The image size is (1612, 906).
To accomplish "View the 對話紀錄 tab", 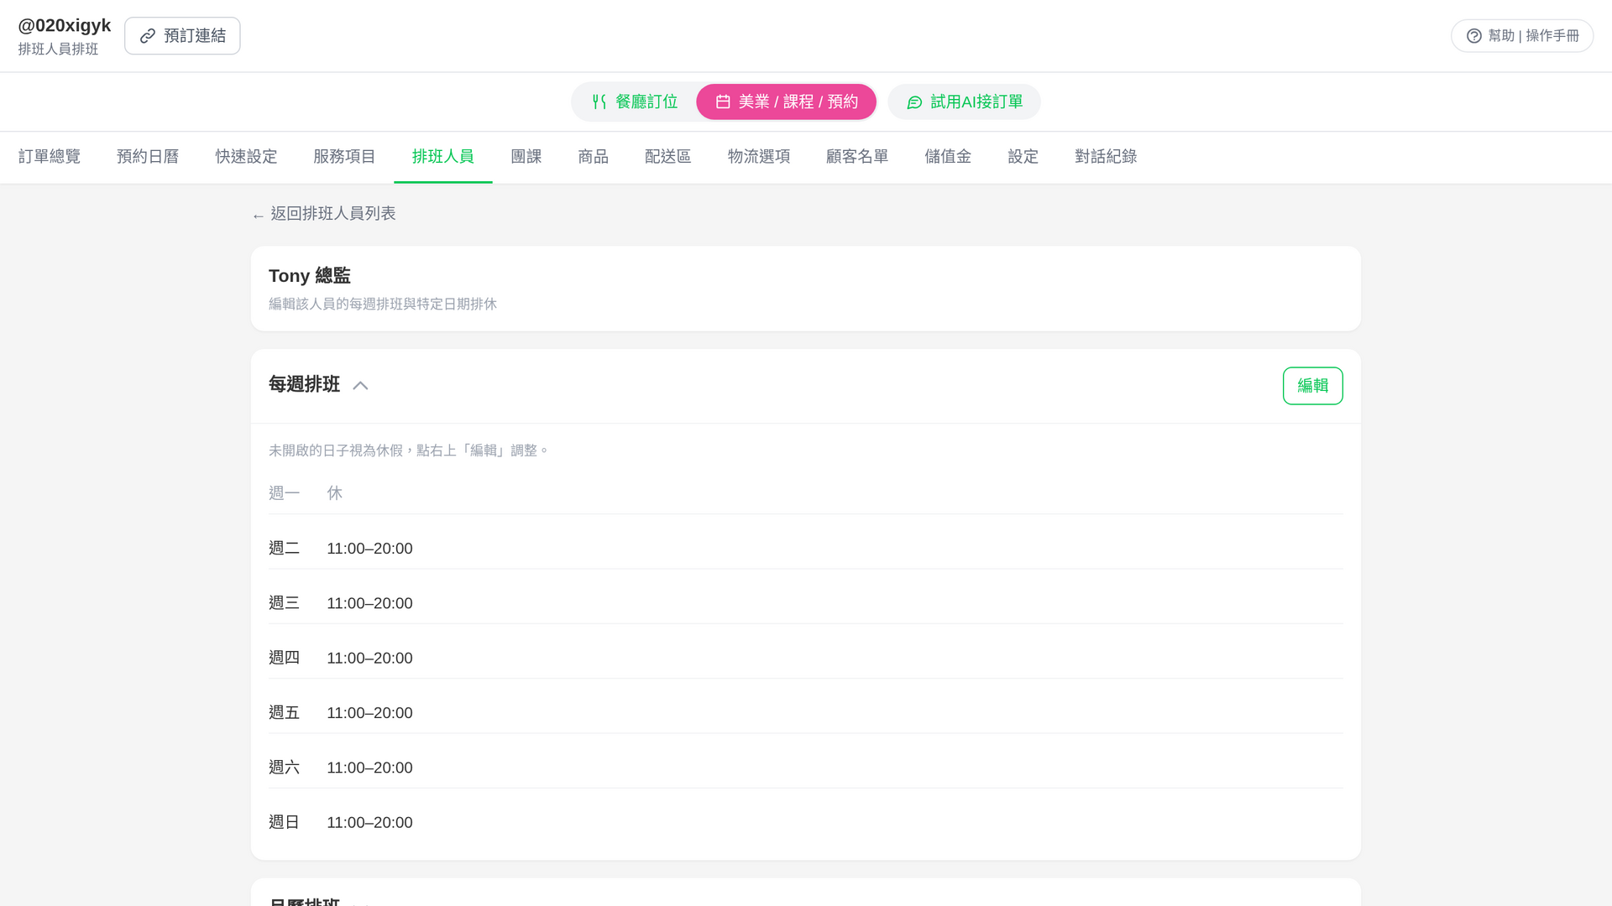I will click(x=1106, y=157).
